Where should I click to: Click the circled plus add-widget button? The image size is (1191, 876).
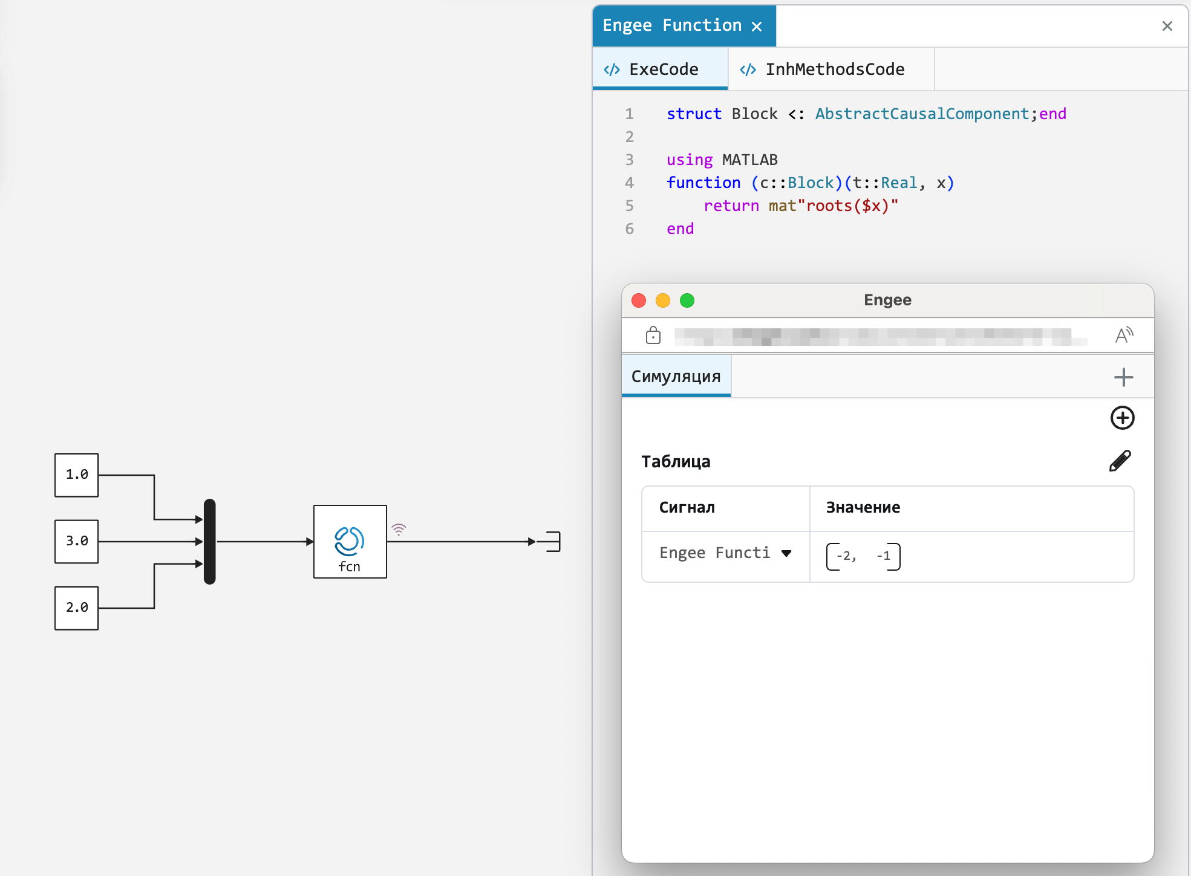click(x=1122, y=418)
